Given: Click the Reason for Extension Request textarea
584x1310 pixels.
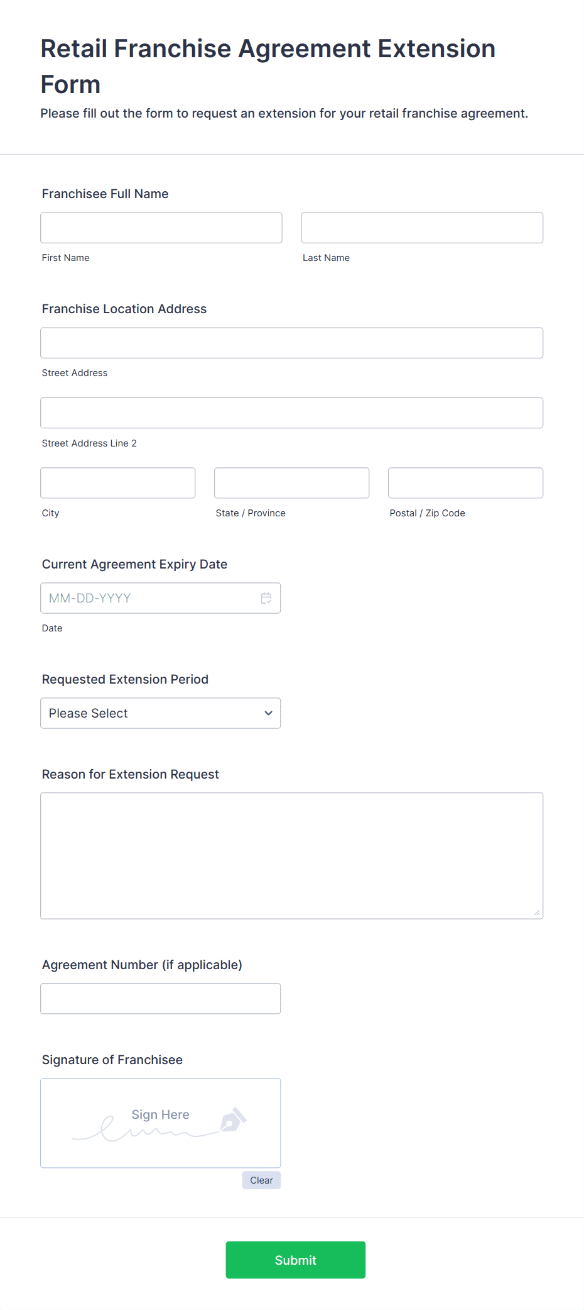Looking at the screenshot, I should click(x=292, y=856).
